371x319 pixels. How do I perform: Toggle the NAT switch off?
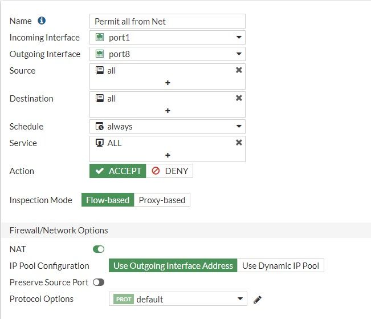99,249
